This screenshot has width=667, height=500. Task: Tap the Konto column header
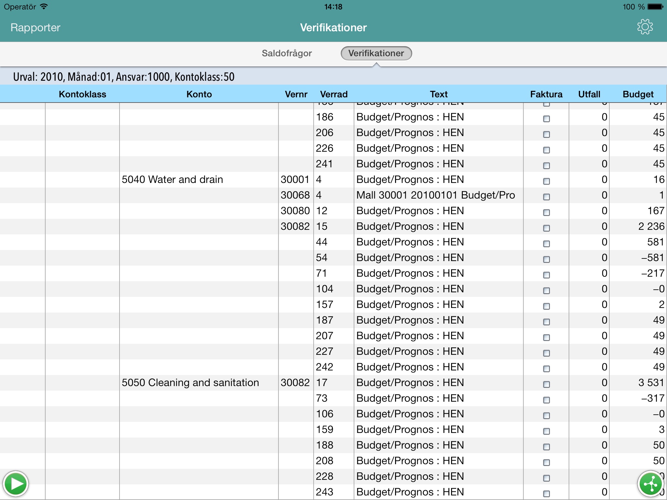point(199,94)
